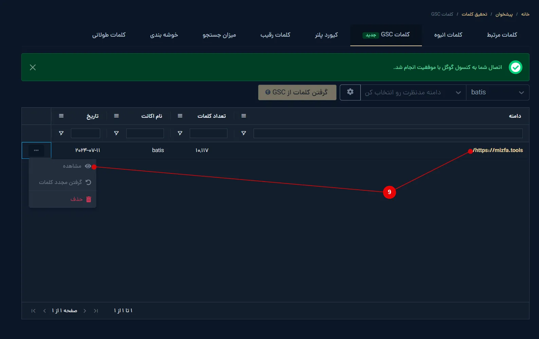The height and width of the screenshot is (339, 539).
Task: Switch to the میزان جستجو tab
Action: (219, 35)
